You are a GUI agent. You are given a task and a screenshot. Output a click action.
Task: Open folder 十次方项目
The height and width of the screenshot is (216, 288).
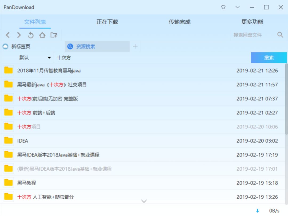click(x=142, y=127)
